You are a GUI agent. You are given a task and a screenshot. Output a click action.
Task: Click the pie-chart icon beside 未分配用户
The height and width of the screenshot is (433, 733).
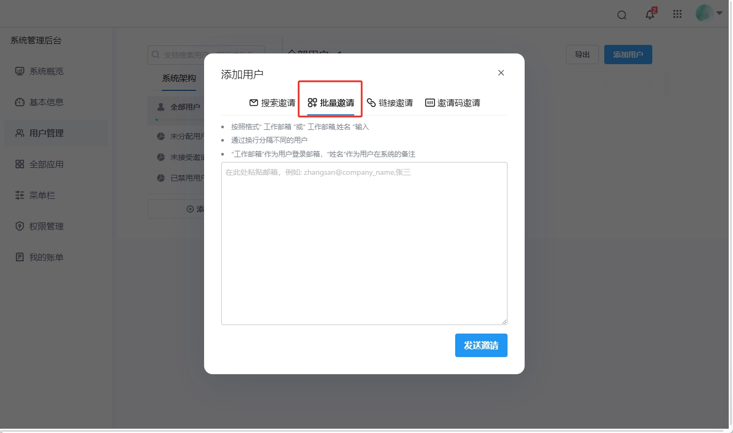(160, 136)
